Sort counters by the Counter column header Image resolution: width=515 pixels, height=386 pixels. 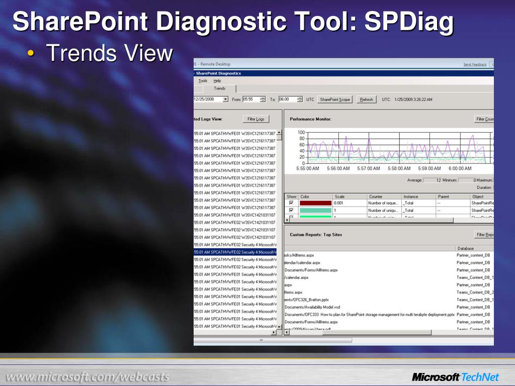click(x=384, y=197)
